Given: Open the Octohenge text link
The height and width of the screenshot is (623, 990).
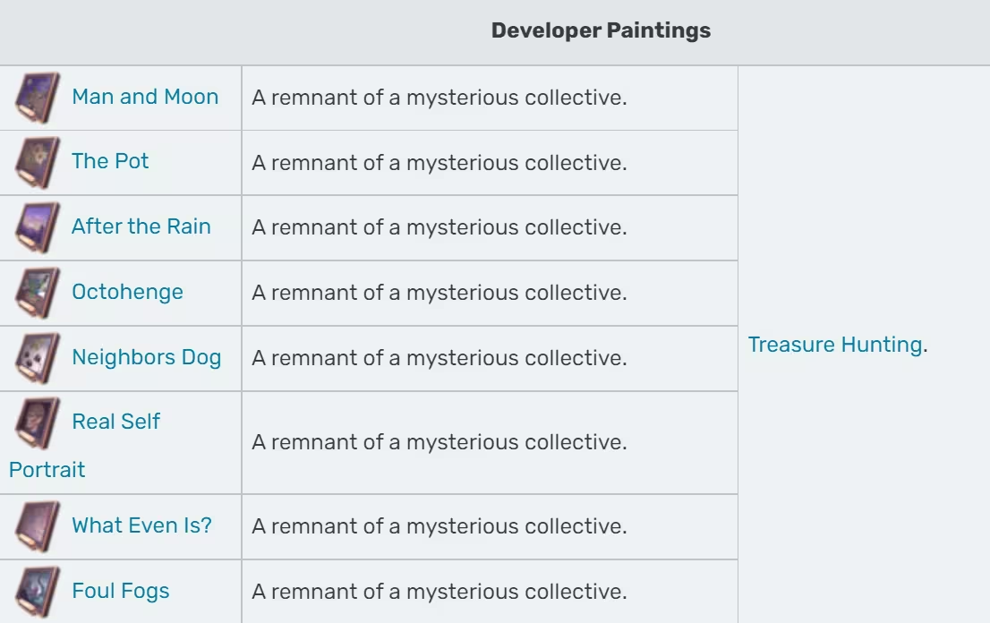Looking at the screenshot, I should click(127, 292).
